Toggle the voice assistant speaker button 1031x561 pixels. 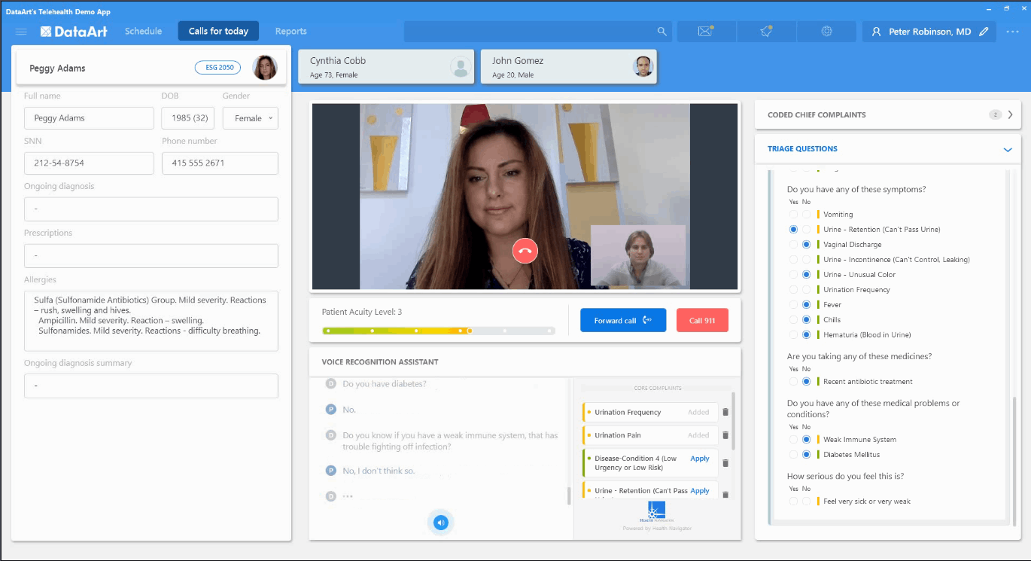click(441, 523)
